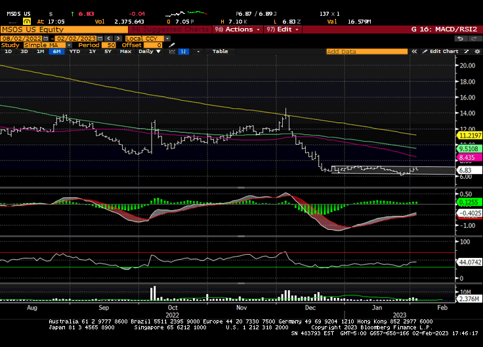Open the end date calendar picker
483x347 pixels.
(100, 39)
